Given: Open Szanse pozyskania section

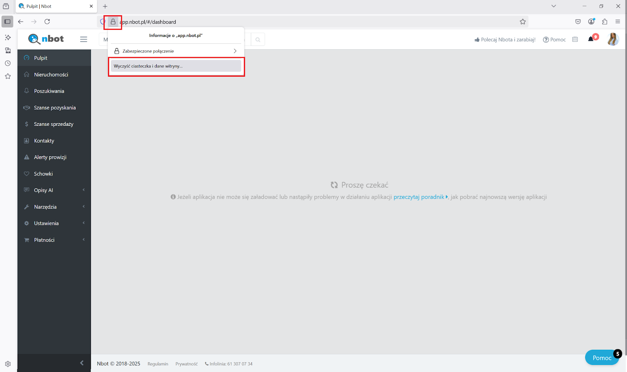Looking at the screenshot, I should click(x=54, y=108).
